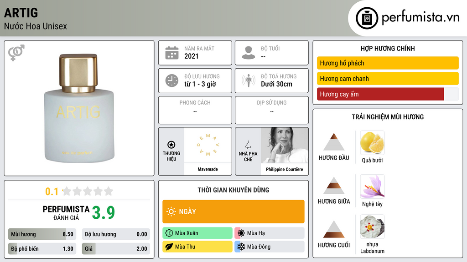This screenshot has width=467, height=262.
Task: Click the Hương hổ phách accord bar
Action: 388,63
